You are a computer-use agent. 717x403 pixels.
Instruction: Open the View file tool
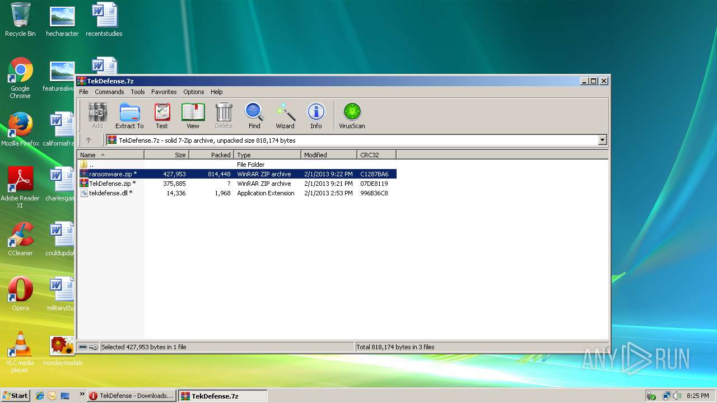(193, 116)
